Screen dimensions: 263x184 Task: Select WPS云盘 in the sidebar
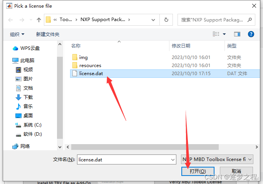26,48
